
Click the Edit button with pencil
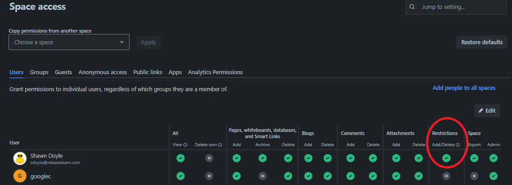coord(487,111)
